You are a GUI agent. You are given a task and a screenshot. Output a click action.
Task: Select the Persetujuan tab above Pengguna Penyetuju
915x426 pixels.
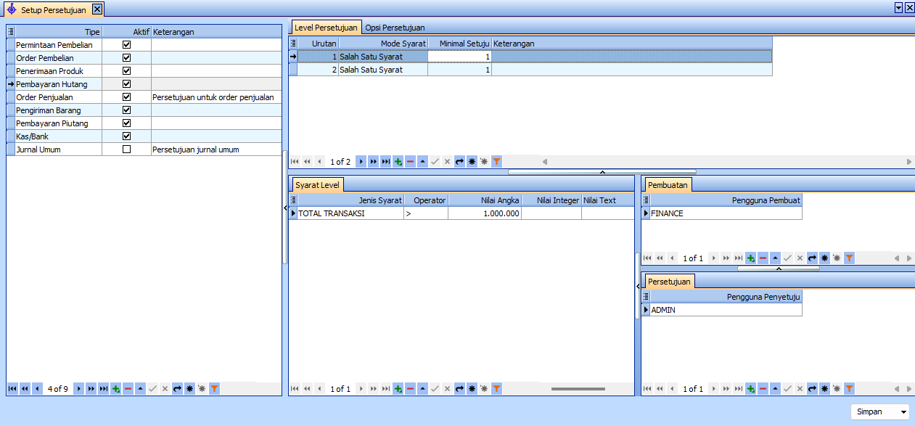670,282
